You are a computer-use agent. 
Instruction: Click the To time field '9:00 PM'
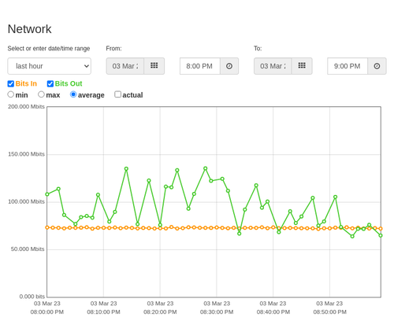coord(348,66)
